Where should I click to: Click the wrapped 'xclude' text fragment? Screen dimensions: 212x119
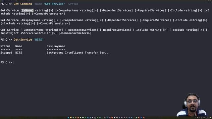[x=5, y=14]
